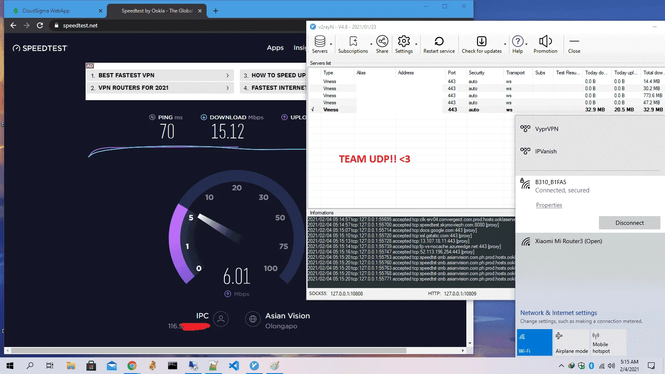665x374 pixels.
Task: Open Microsoft Store from the taskbar
Action: tap(91, 366)
